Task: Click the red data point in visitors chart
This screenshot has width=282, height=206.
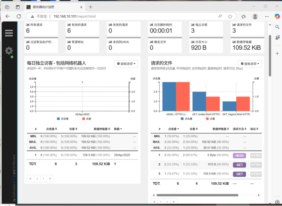Action: 82,82
